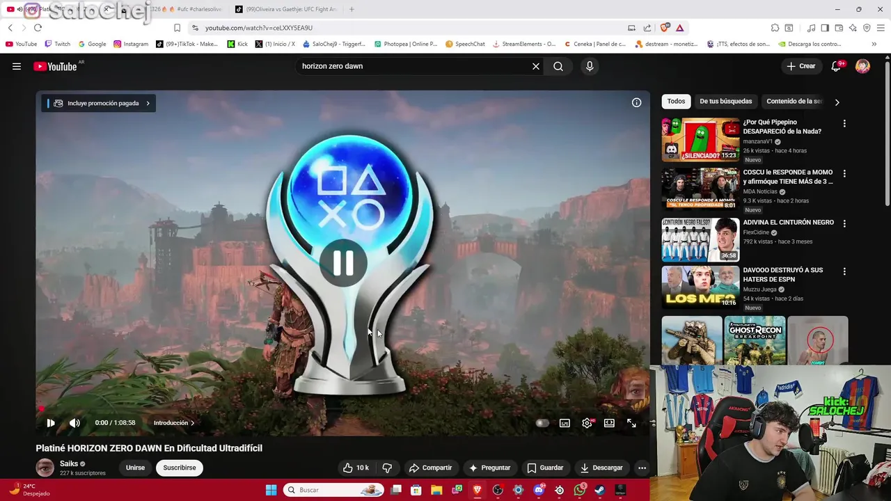Open player settings gear
Viewport: 891px width, 501px height.
[588, 422]
